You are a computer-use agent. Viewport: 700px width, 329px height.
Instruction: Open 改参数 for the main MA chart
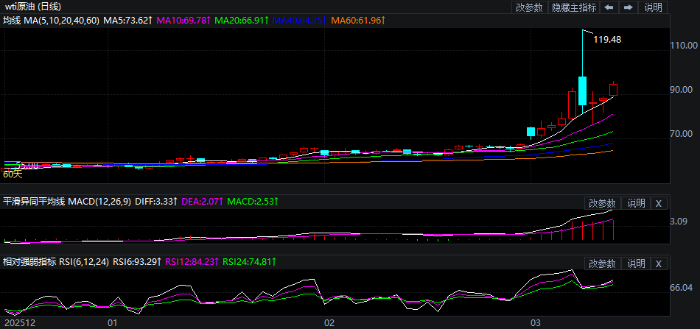pyautogui.click(x=529, y=7)
